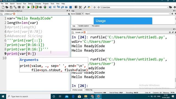Switch to the History log tab
The height and width of the screenshot is (99, 176).
point(89,90)
